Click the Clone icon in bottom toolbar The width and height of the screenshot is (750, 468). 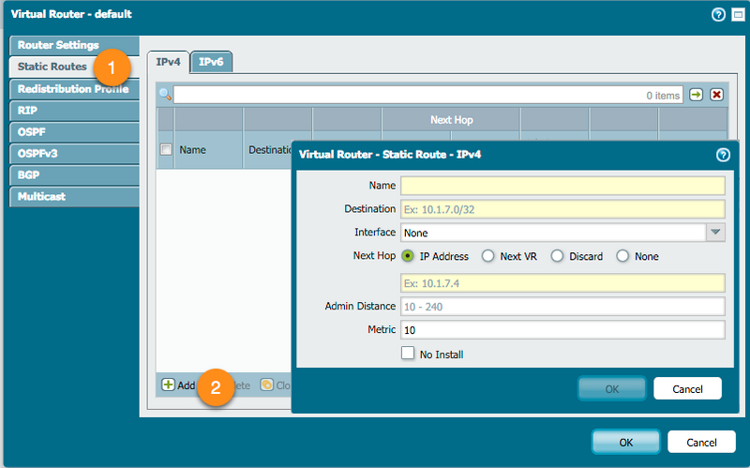point(267,385)
